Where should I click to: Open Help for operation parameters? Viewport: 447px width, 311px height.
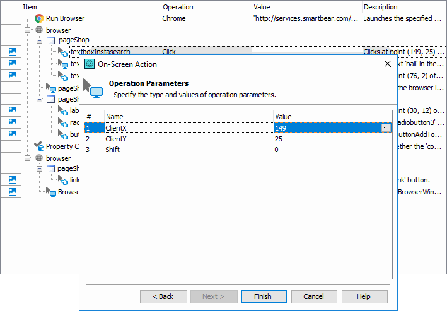364,296
